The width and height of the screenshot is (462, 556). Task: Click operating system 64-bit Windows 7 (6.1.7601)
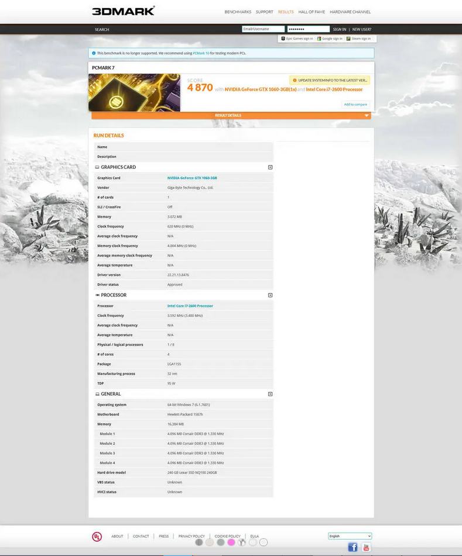[x=188, y=405]
